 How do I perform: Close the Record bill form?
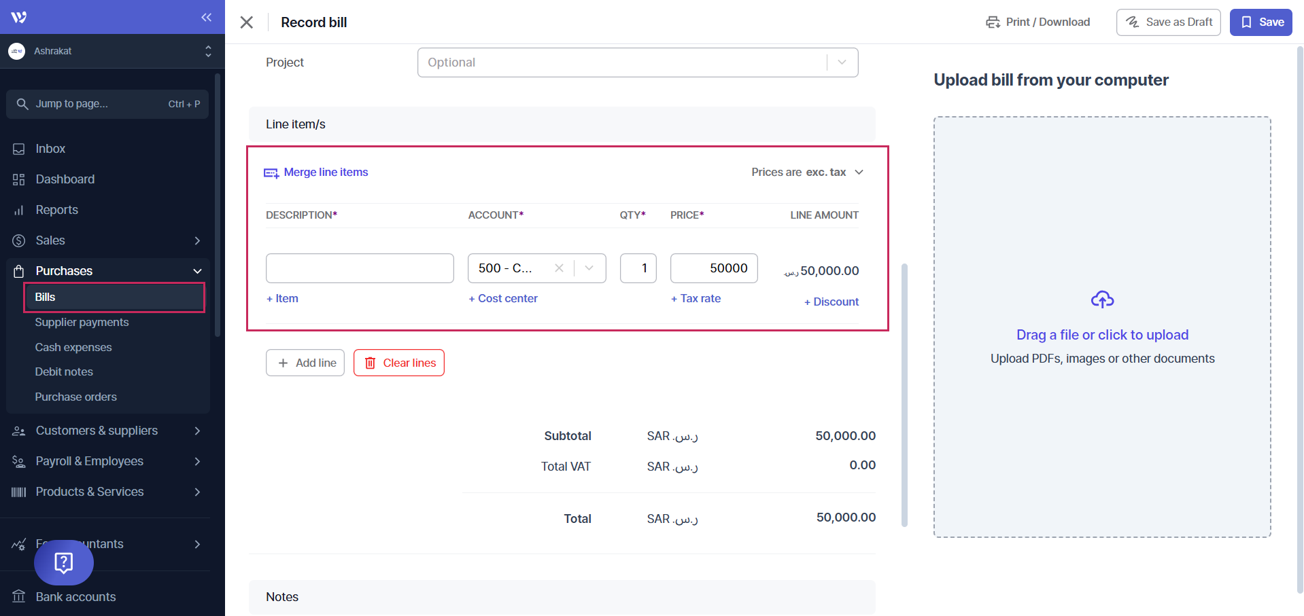coord(247,22)
